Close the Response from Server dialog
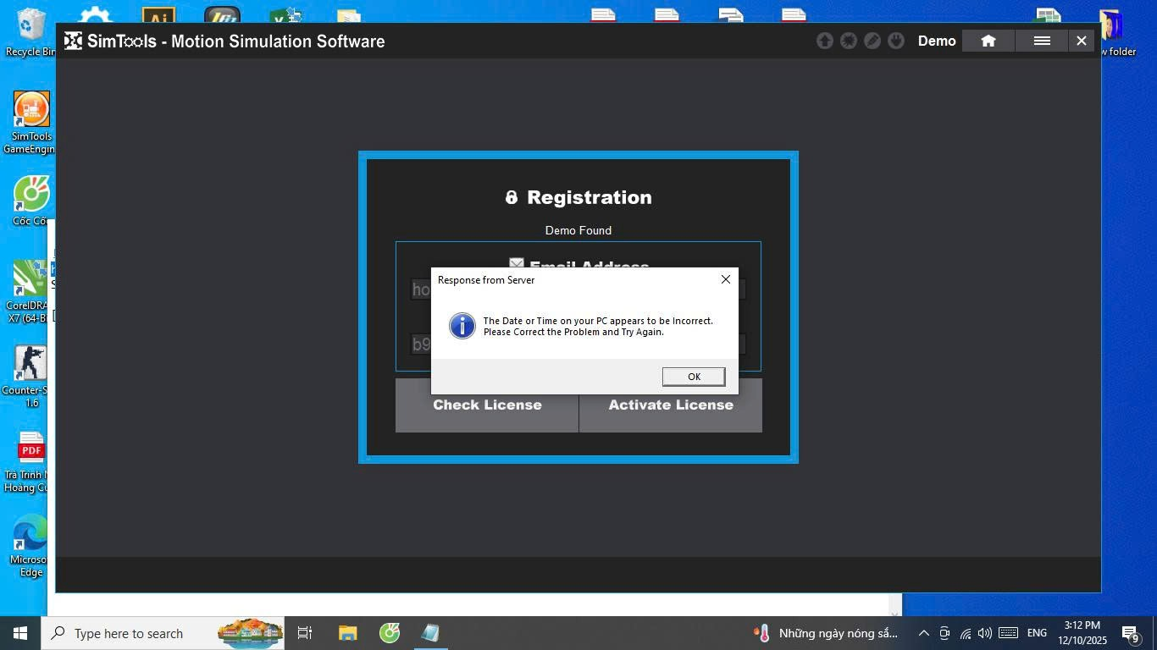The height and width of the screenshot is (650, 1157). click(x=726, y=279)
